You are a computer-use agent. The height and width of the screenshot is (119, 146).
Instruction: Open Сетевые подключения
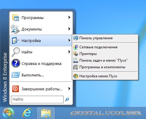pyautogui.click(x=105, y=47)
